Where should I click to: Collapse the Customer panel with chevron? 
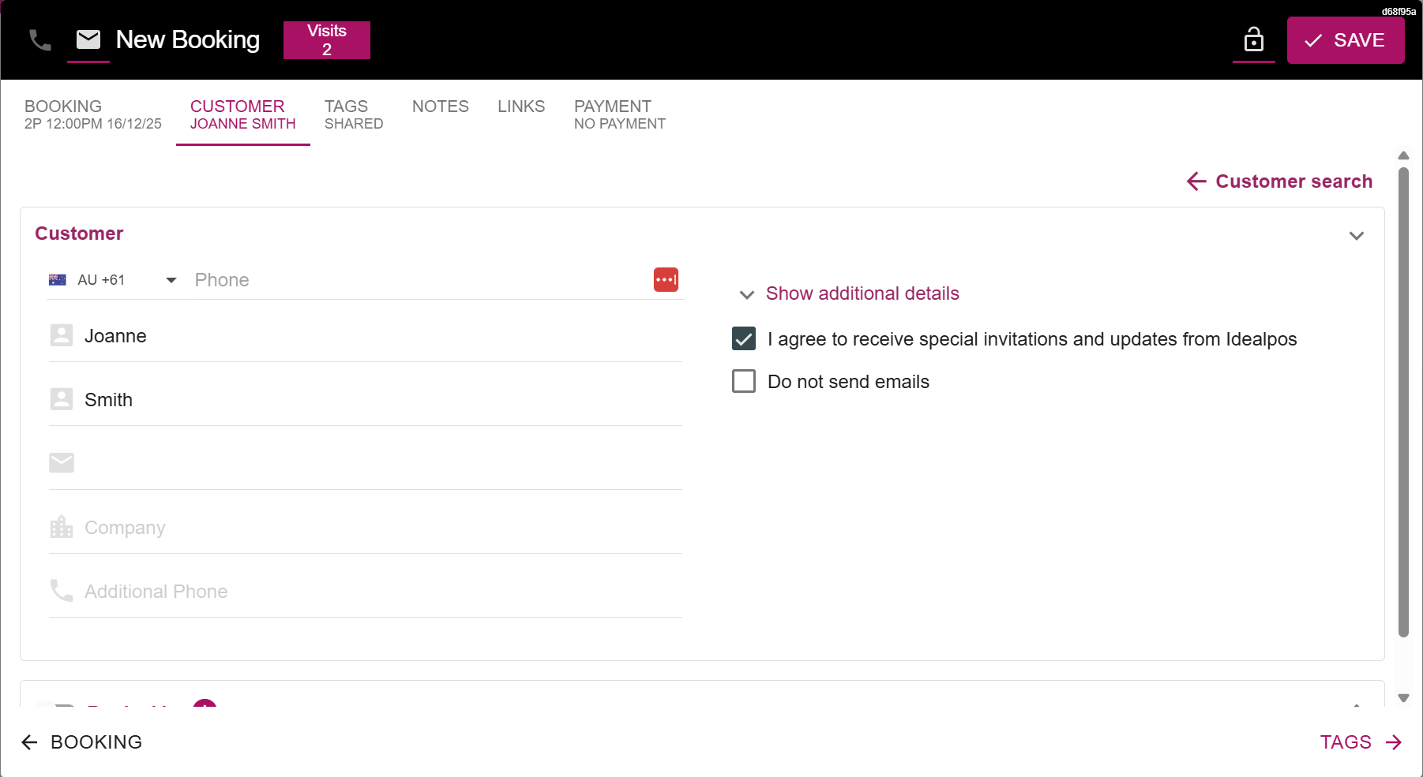coord(1356,236)
